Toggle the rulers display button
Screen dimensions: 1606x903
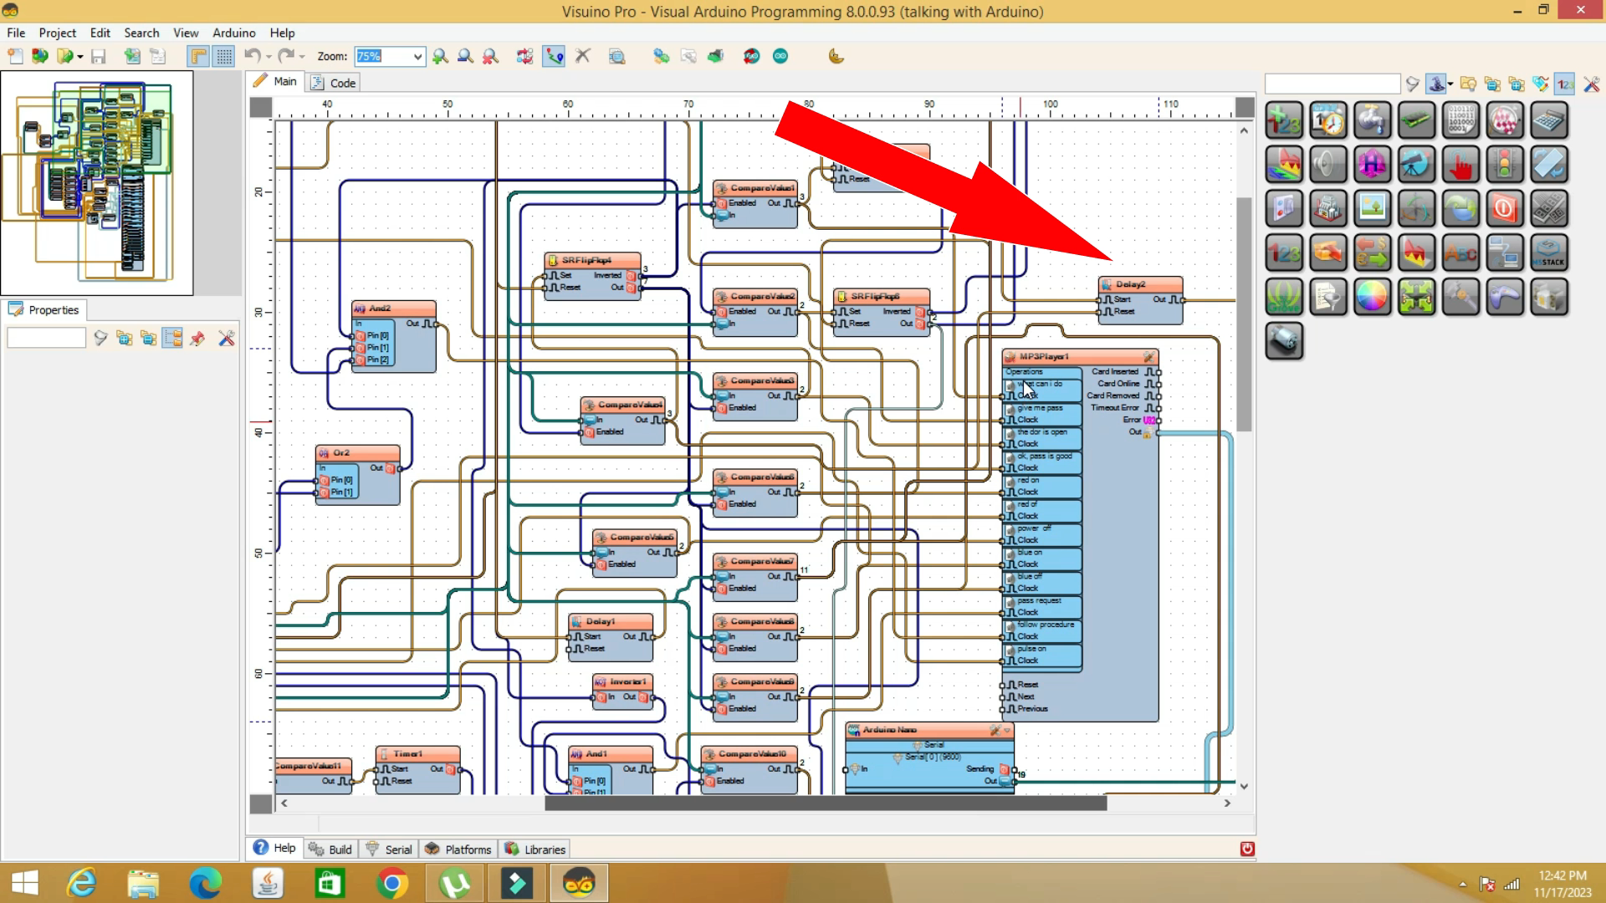198,56
